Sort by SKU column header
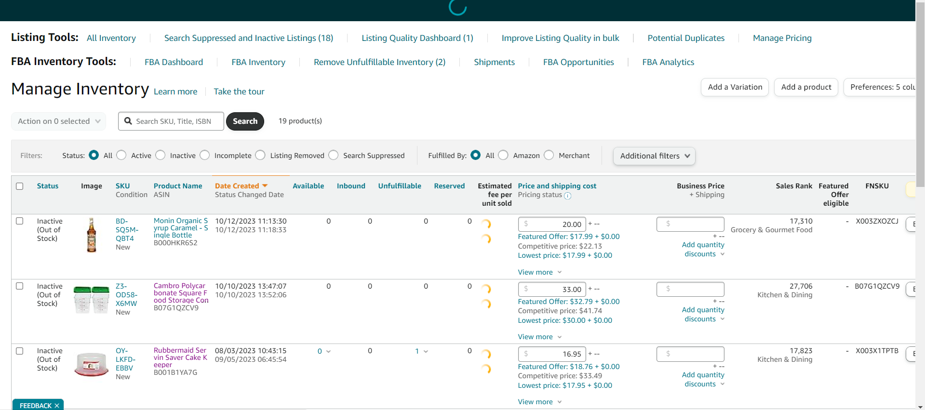925x410 pixels. [x=122, y=186]
